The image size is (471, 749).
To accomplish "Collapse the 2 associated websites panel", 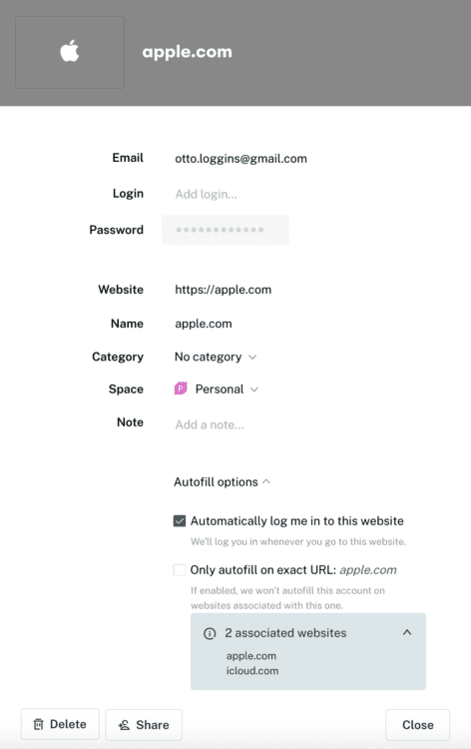I will tap(406, 632).
